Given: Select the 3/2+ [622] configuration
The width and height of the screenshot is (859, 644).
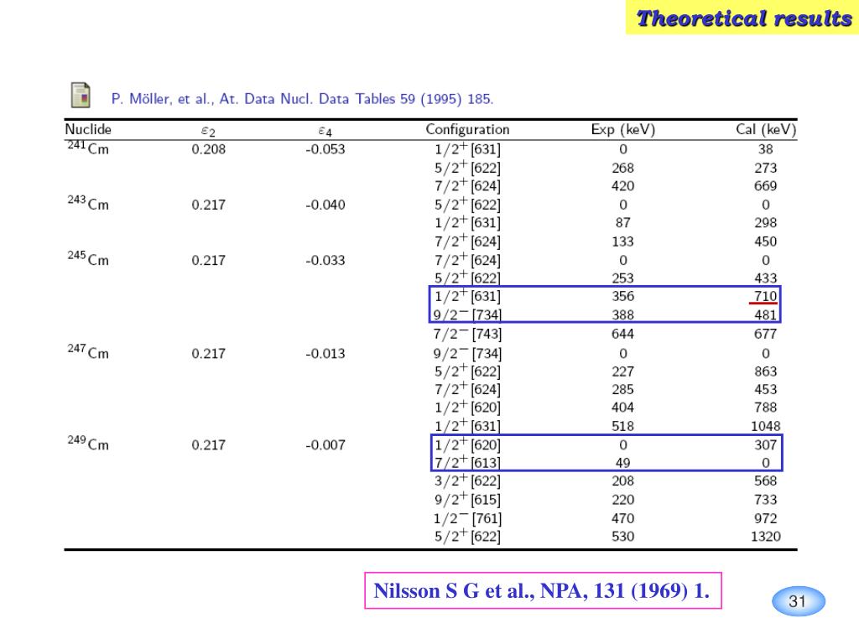Looking at the screenshot, I should point(467,480).
